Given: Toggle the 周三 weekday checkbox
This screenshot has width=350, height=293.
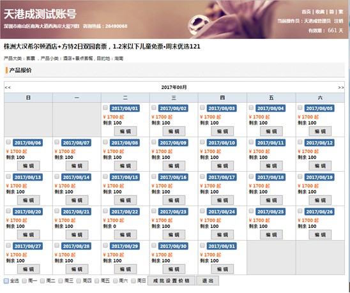Looking at the screenshot, I should pyautogui.click(x=61, y=281).
